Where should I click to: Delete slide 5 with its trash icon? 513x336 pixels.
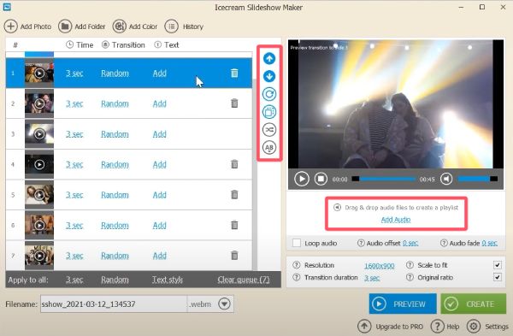pyautogui.click(x=234, y=195)
